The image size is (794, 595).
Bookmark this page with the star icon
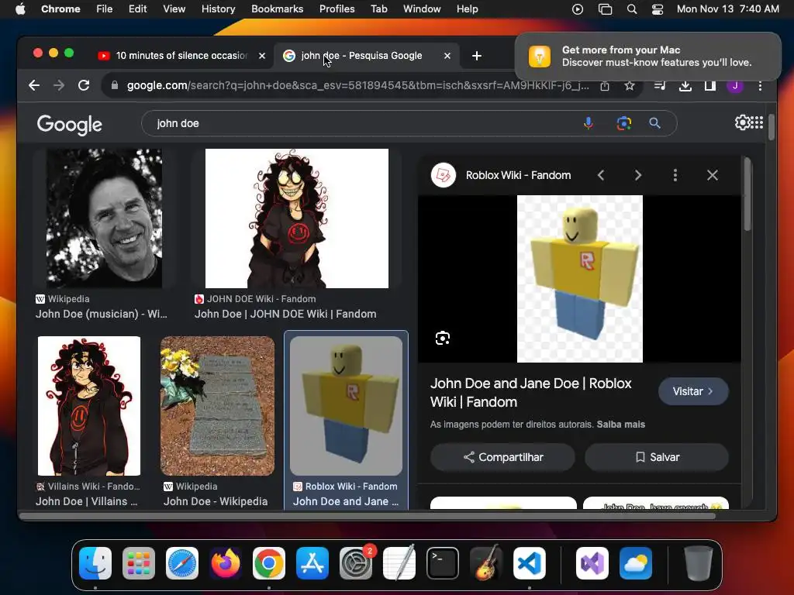[630, 86]
